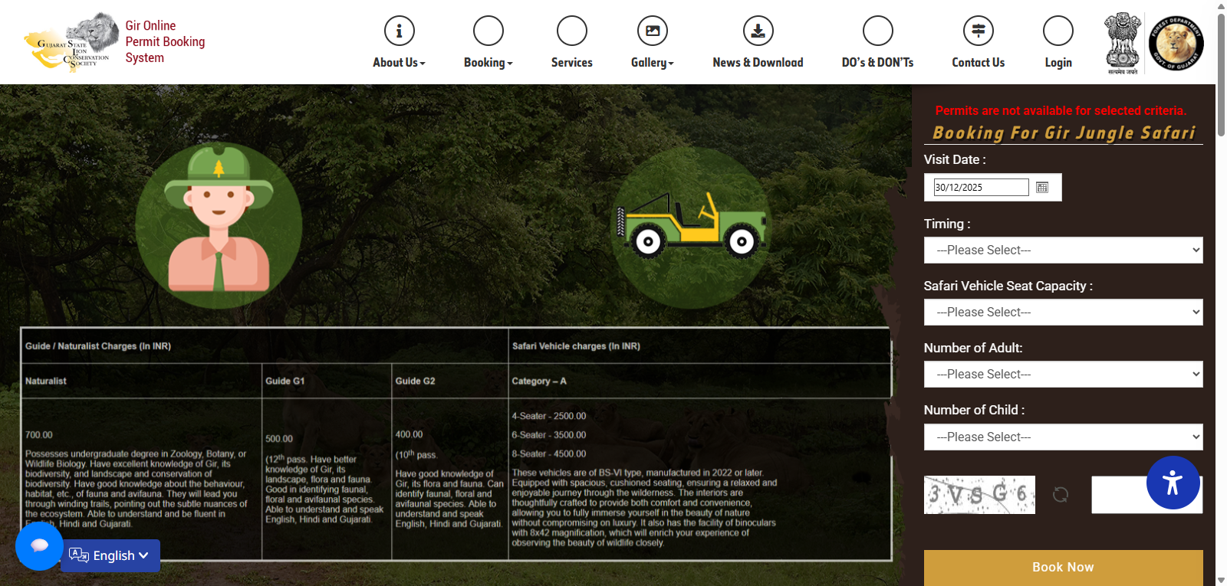
Task: Click the Contact Us signpost icon
Action: 978,31
